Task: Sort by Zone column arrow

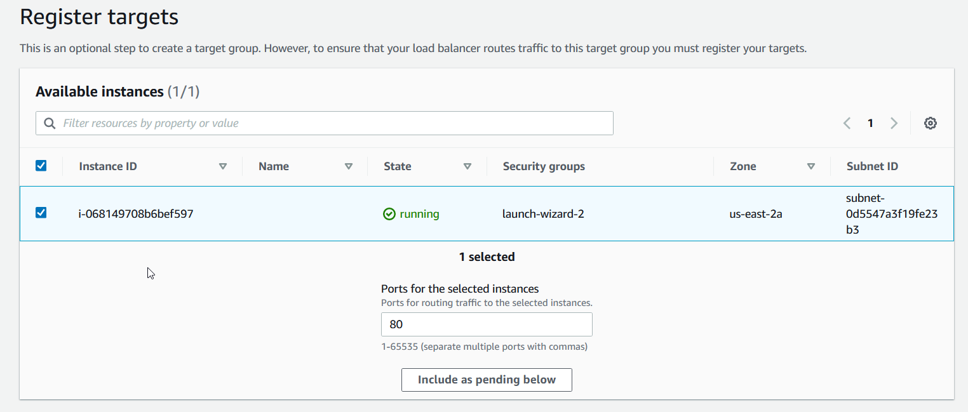Action: point(810,166)
